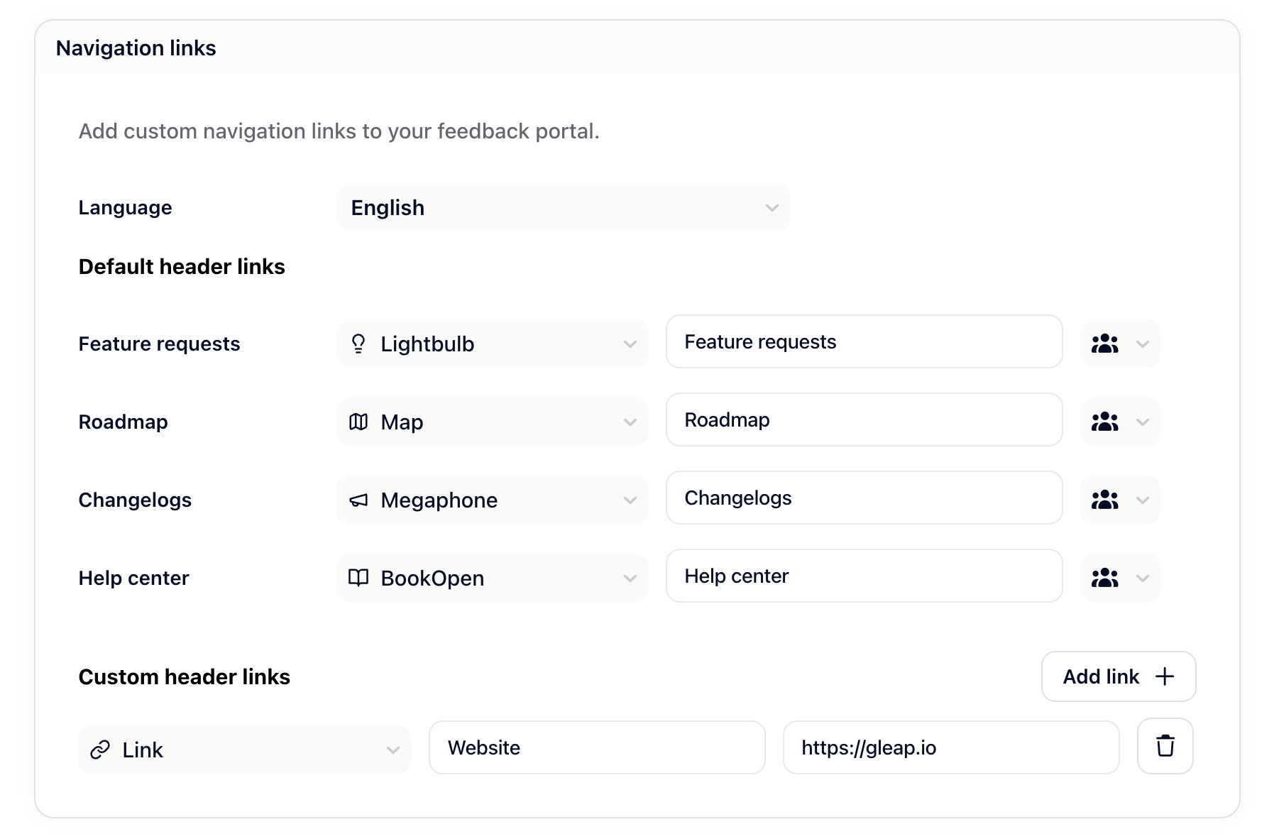1279x839 pixels.
Task: Open the Language dropdown showing English
Action: pyautogui.click(x=563, y=208)
